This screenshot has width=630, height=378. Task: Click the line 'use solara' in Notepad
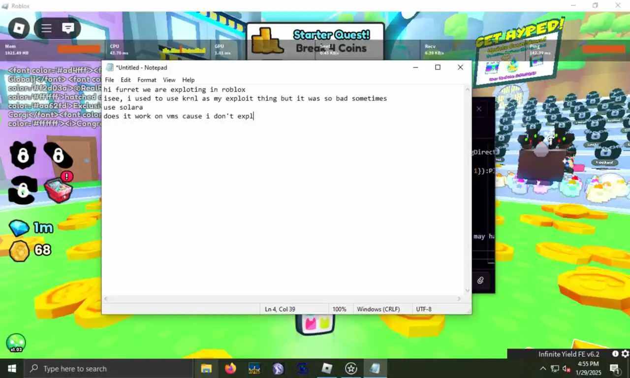[123, 107]
